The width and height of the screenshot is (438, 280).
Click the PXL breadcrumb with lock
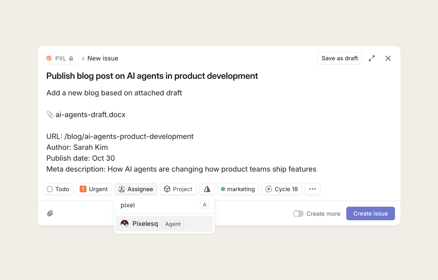(x=61, y=58)
